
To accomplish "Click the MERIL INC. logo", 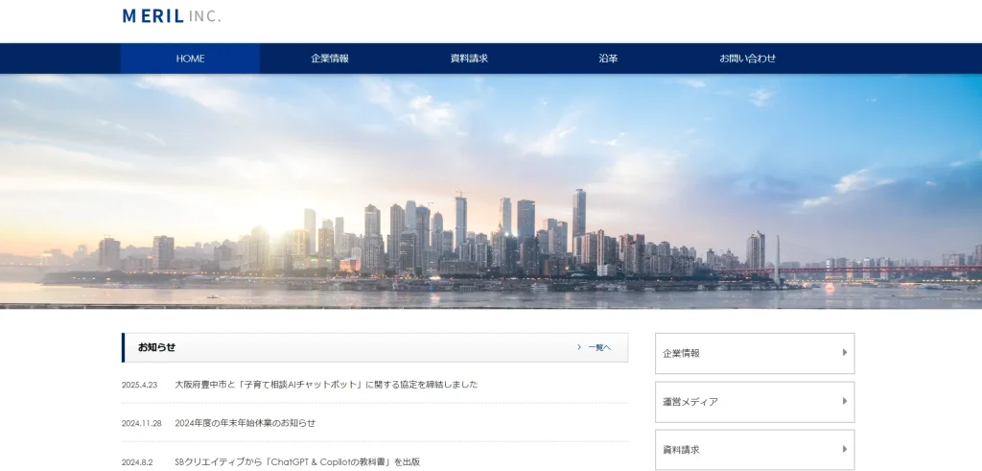I will tap(172, 16).
